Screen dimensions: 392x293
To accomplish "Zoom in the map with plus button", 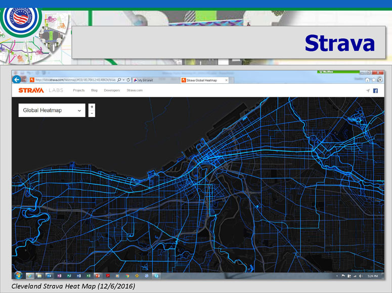I will tap(92, 107).
